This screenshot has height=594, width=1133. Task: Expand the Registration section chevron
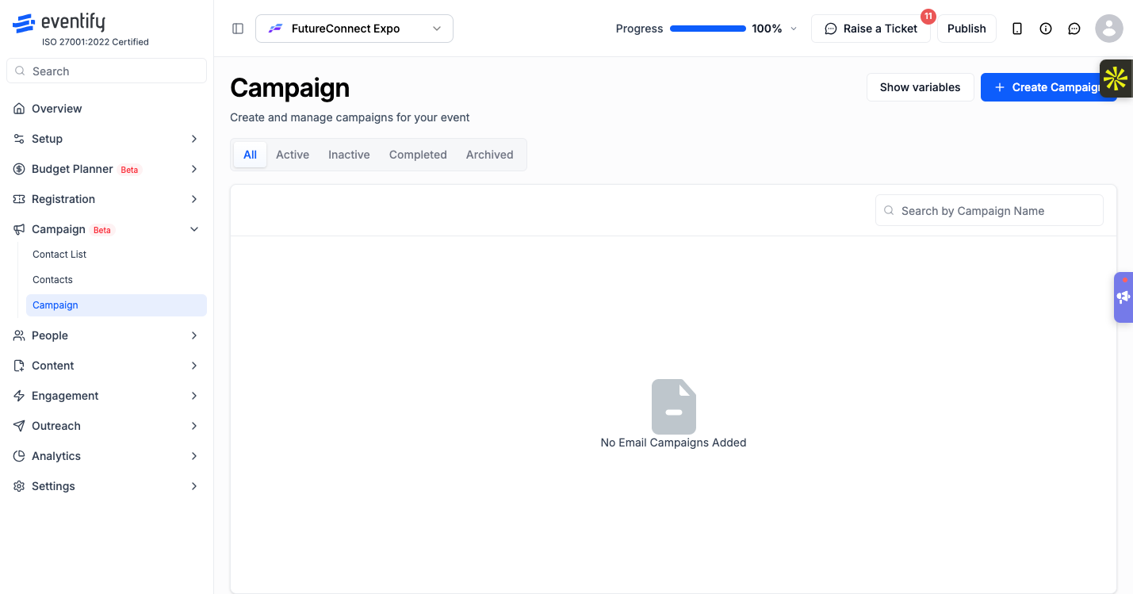(194, 199)
